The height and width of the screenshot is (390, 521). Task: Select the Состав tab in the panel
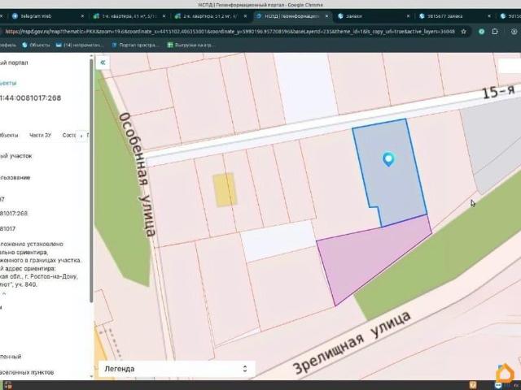tap(69, 135)
